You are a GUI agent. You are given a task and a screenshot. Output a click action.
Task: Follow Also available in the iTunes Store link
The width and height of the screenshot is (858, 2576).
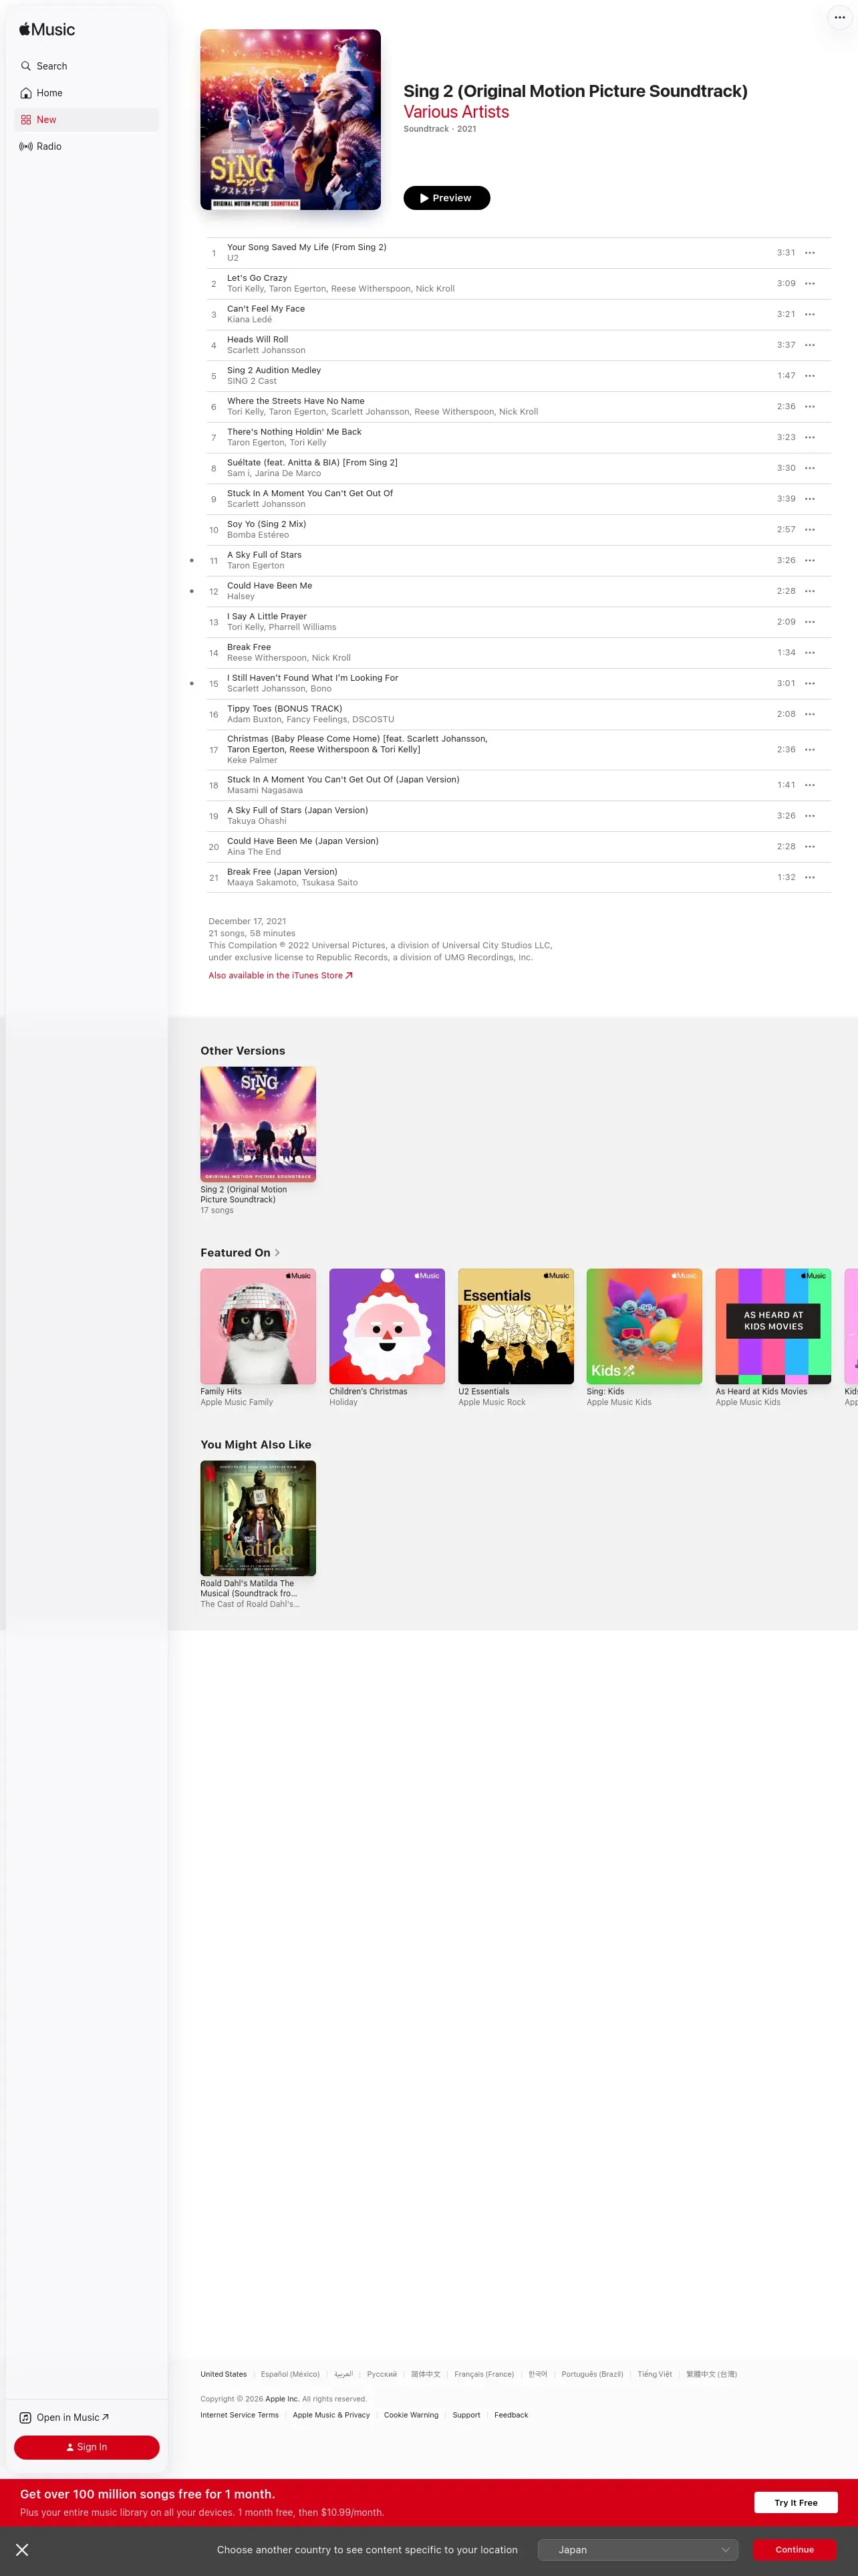pos(281,975)
